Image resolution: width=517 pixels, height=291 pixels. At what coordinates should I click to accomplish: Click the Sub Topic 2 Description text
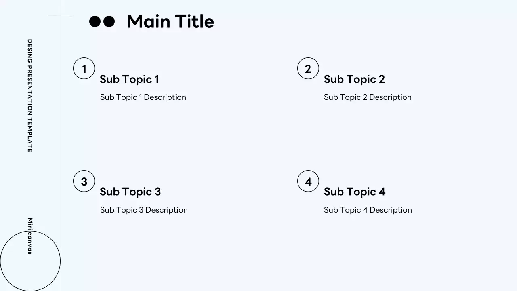click(x=368, y=97)
